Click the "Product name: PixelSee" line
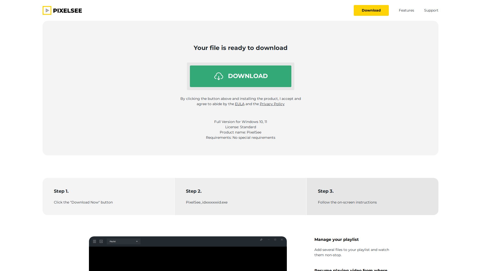This screenshot has width=481, height=271. click(241, 132)
